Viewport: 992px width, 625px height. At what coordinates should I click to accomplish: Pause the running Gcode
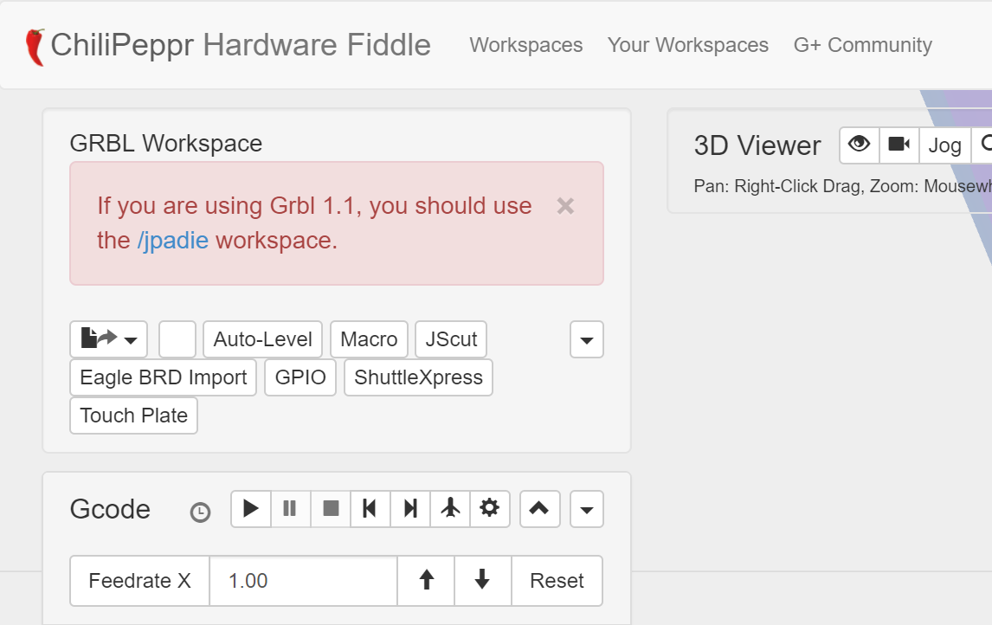click(x=291, y=509)
